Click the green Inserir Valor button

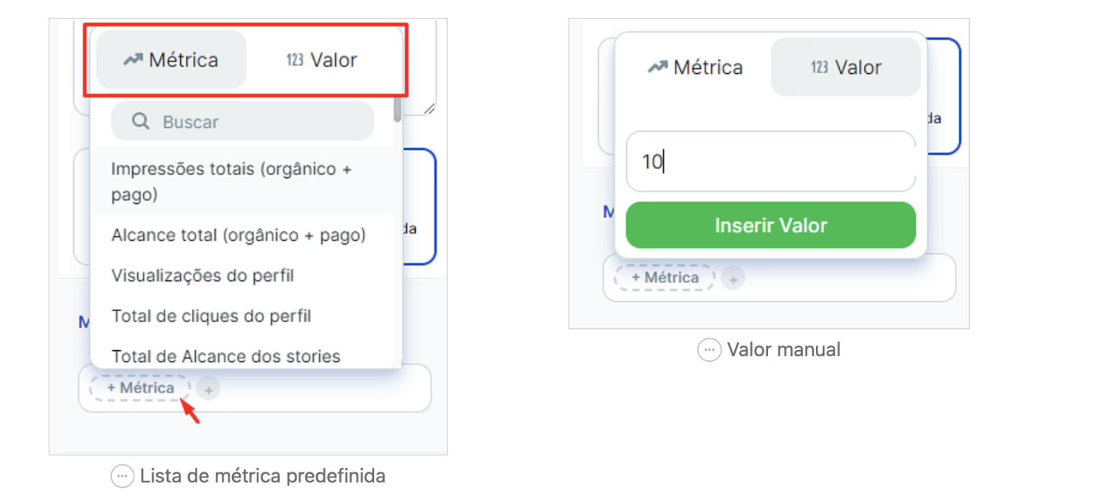point(771,225)
